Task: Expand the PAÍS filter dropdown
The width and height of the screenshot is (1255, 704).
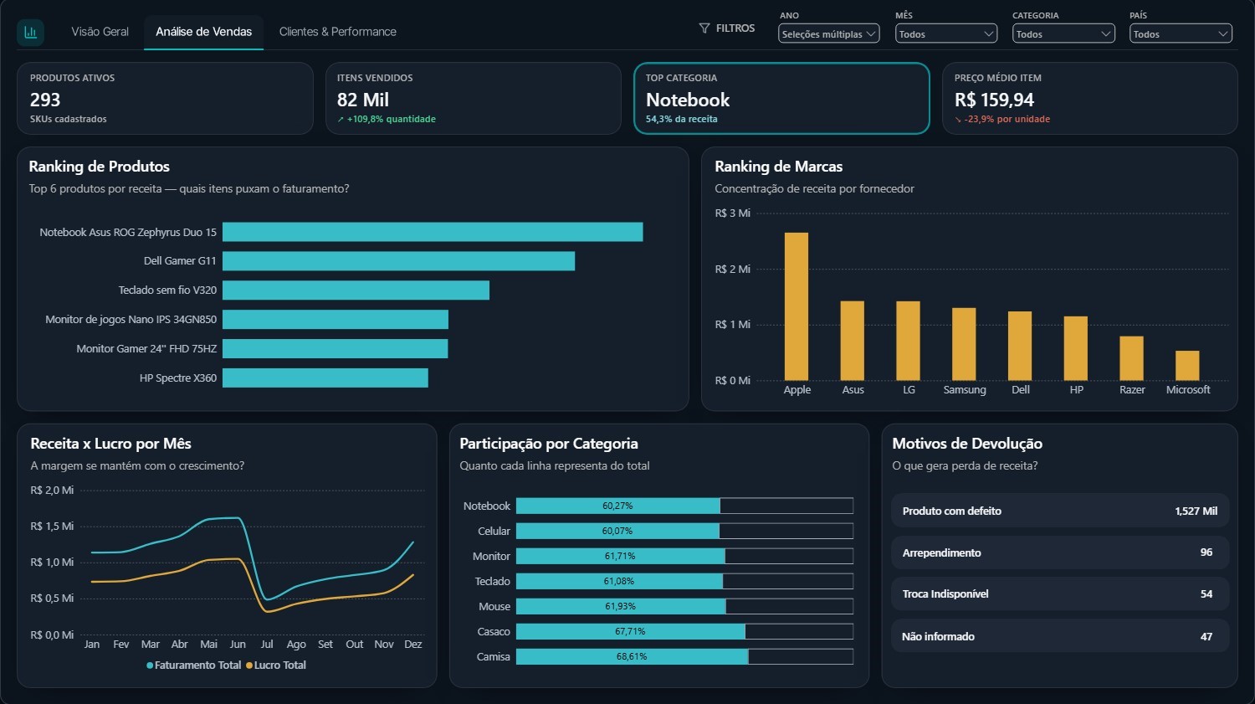Action: pyautogui.click(x=1181, y=33)
